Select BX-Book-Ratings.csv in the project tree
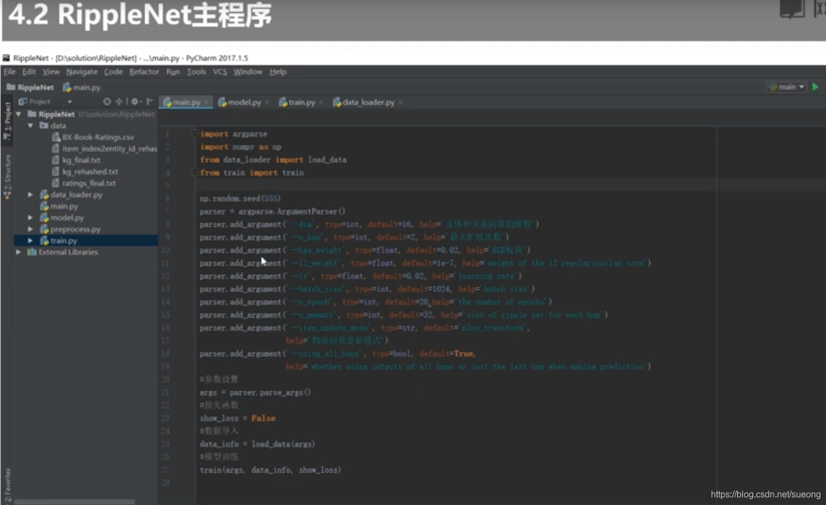826x505 pixels. (98, 137)
